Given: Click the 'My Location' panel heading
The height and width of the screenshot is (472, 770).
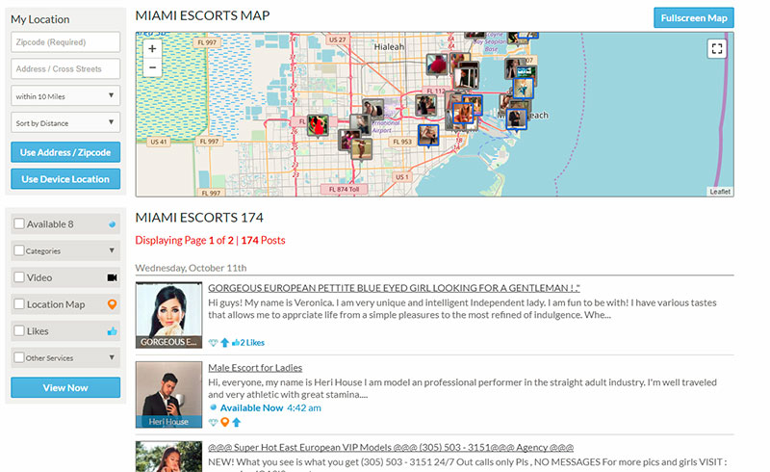Looking at the screenshot, I should point(39,19).
